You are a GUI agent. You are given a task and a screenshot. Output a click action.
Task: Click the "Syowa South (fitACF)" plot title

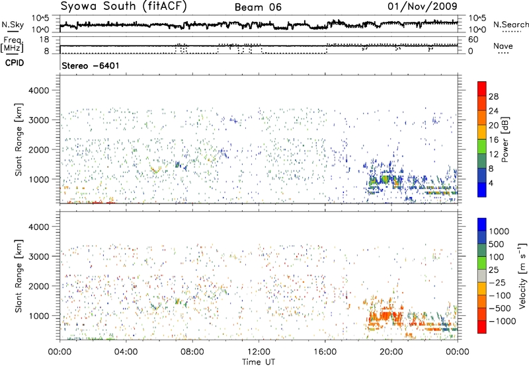click(x=124, y=7)
